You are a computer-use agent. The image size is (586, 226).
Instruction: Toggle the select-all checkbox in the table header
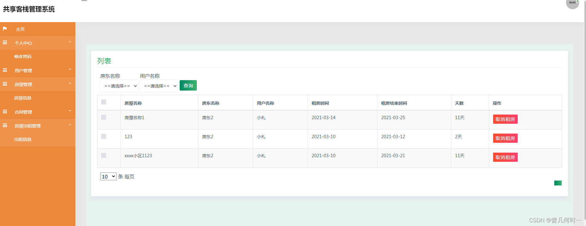[104, 102]
